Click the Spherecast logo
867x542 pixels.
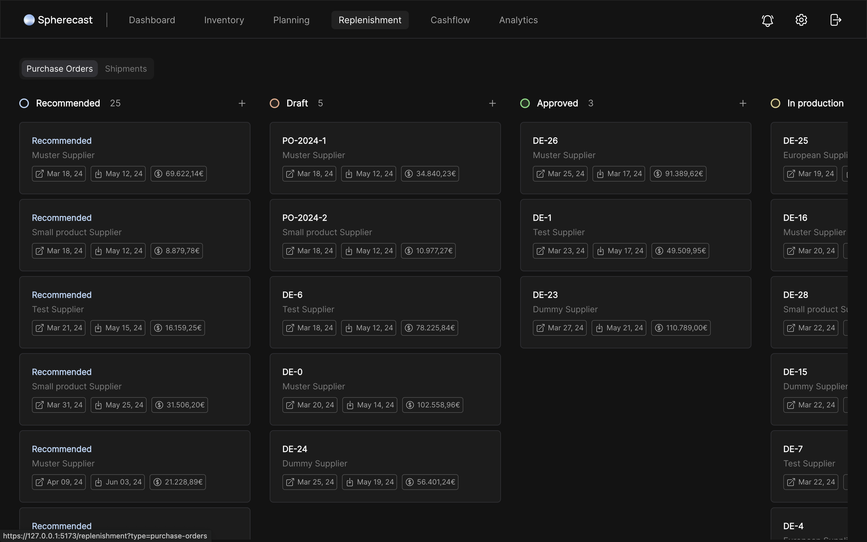coord(58,20)
